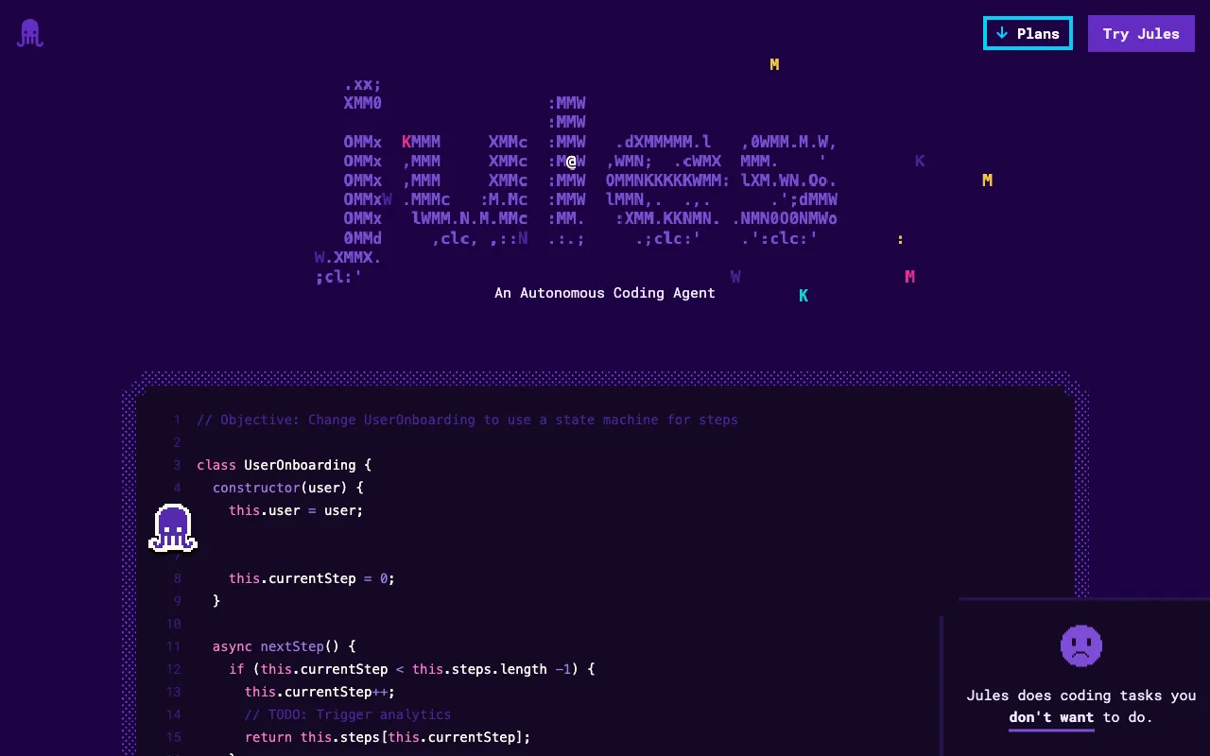Click the Try Jules button
1210x756 pixels.
pyautogui.click(x=1141, y=33)
